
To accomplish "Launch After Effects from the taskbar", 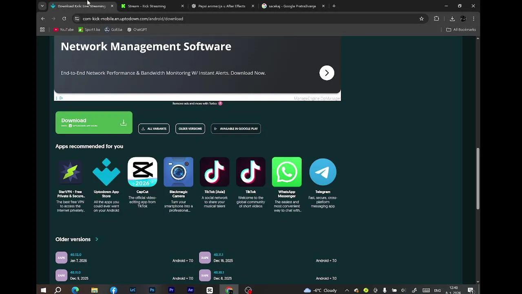I will pos(190,290).
